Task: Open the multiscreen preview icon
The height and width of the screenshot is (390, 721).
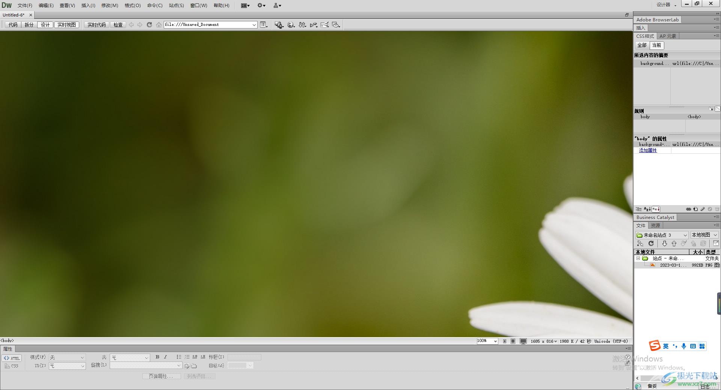Action: (279, 25)
